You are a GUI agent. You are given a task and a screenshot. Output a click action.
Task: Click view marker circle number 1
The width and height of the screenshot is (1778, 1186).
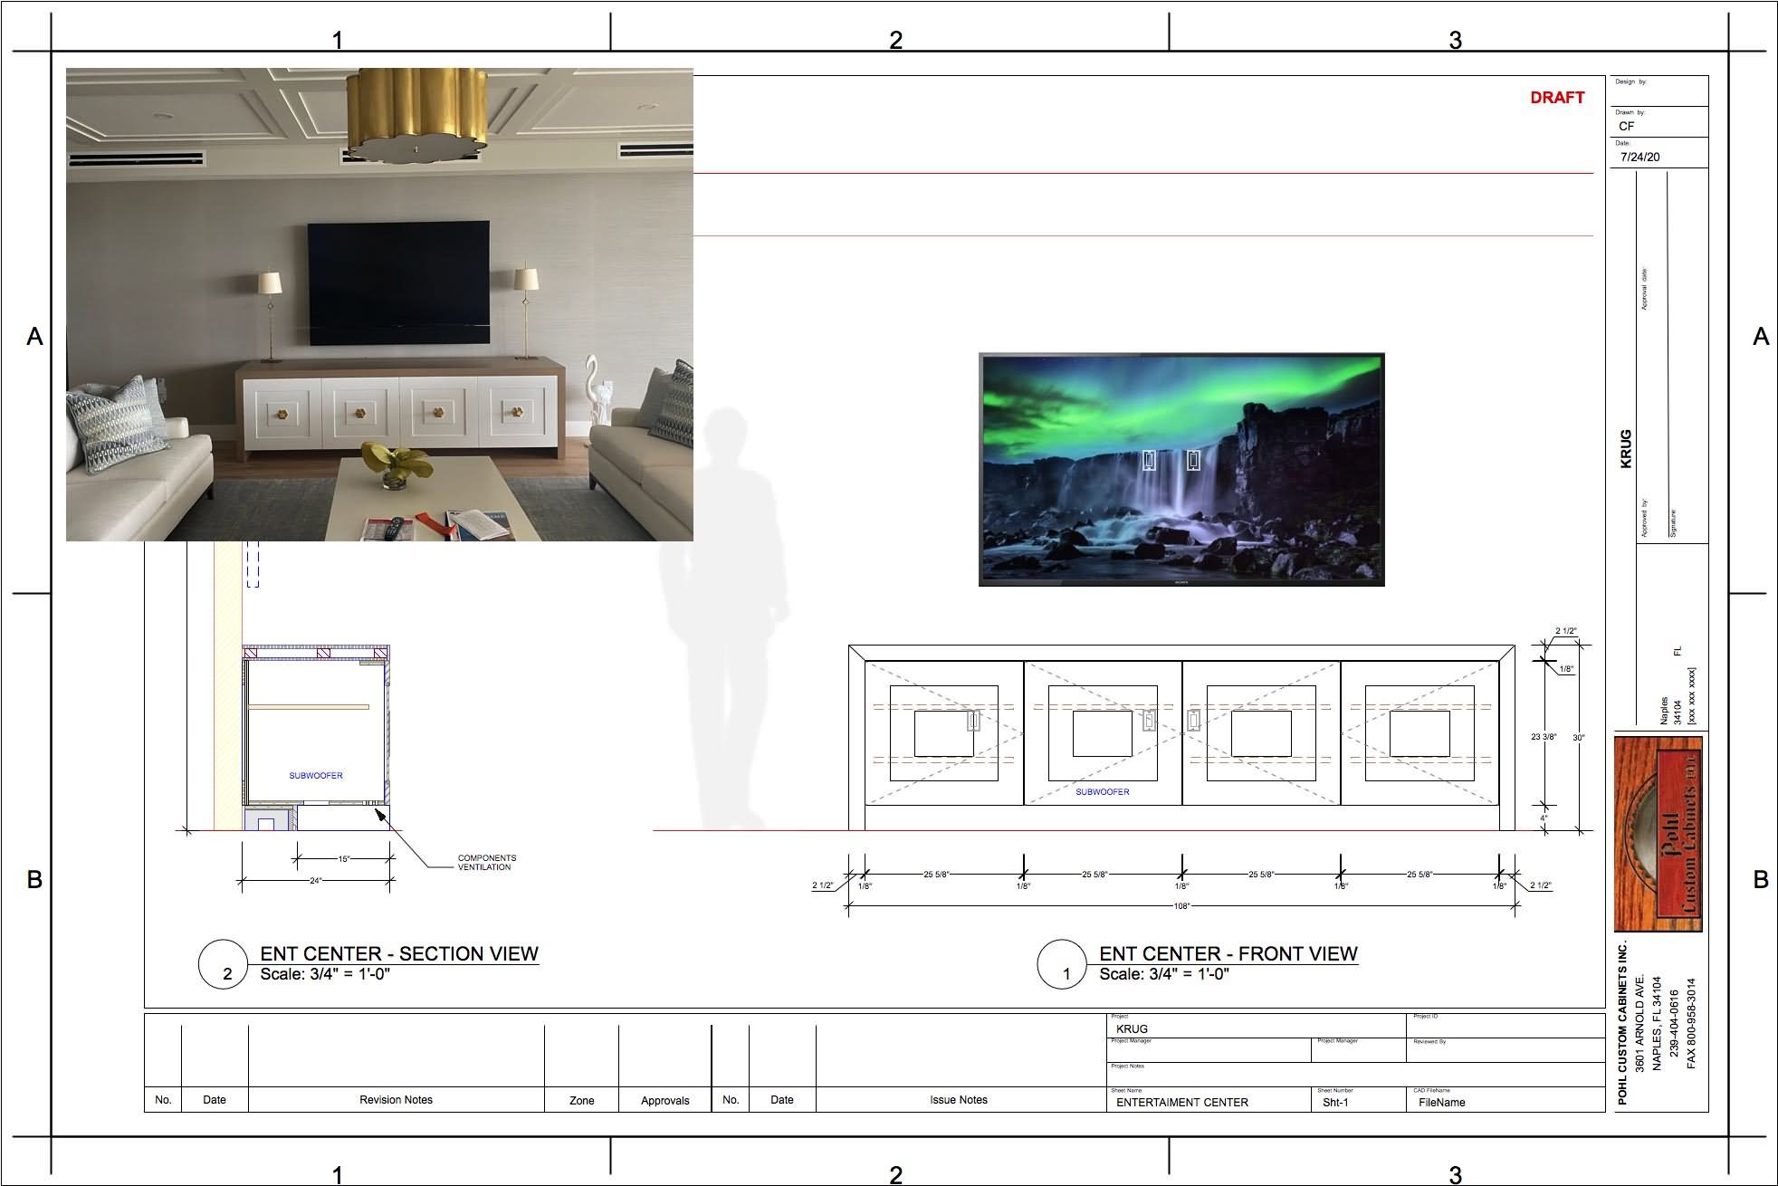point(1061,964)
